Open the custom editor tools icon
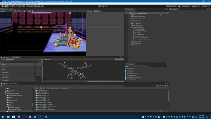211x119 pixels. pos(24,6)
